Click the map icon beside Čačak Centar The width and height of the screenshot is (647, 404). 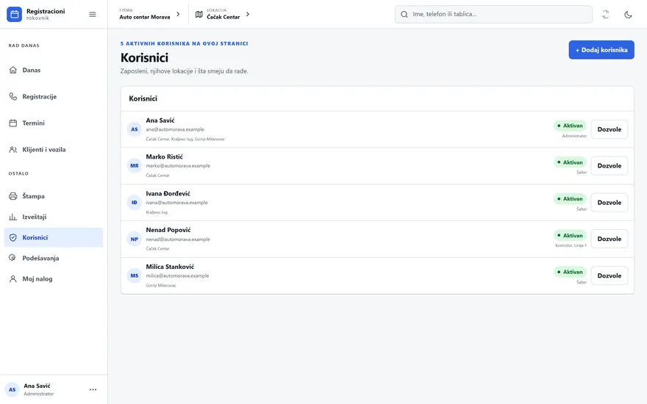pos(199,15)
